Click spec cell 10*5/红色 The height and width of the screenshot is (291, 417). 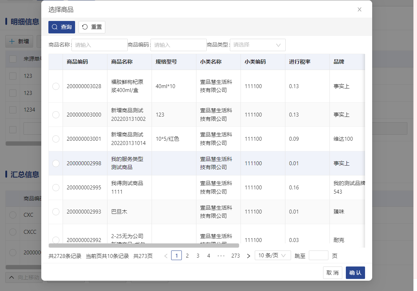point(167,139)
